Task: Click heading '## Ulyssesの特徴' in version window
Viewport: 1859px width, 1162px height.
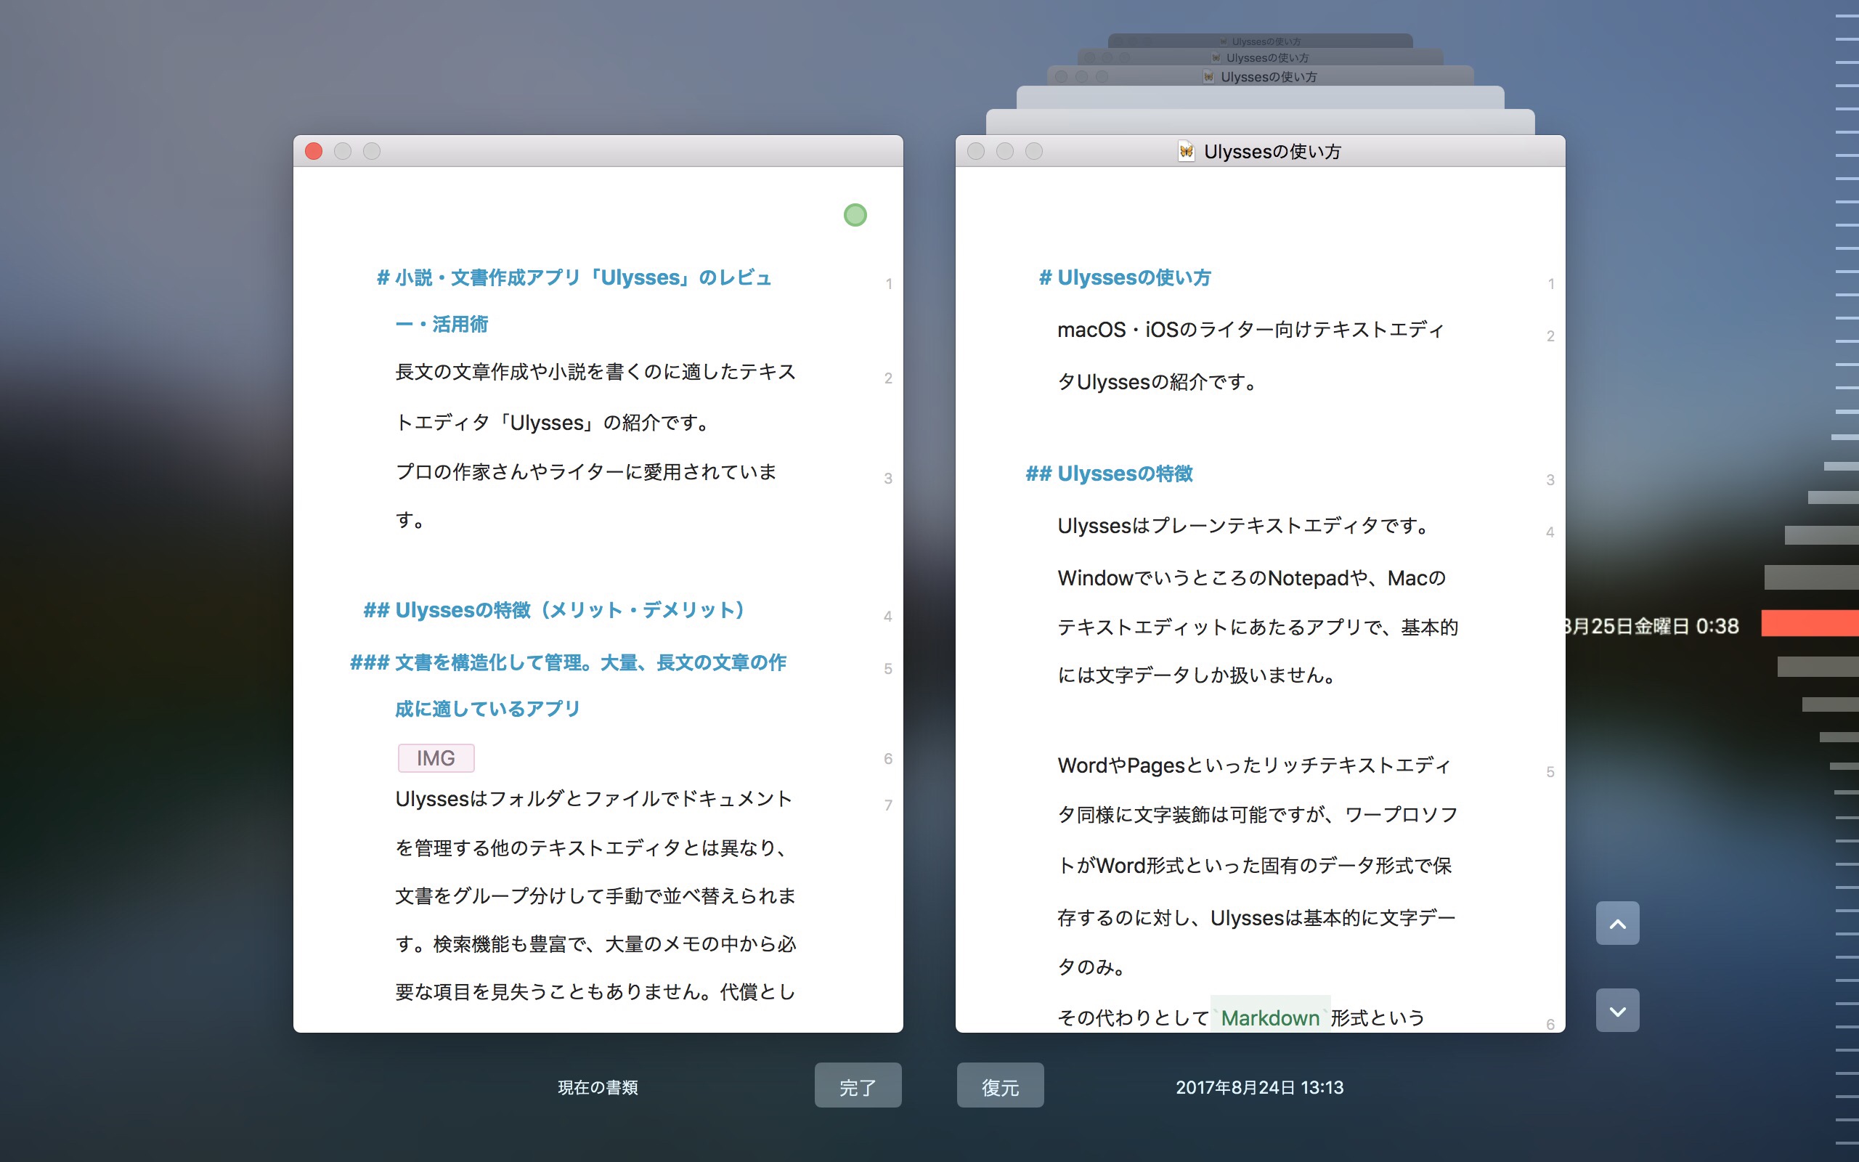Action: (1108, 474)
